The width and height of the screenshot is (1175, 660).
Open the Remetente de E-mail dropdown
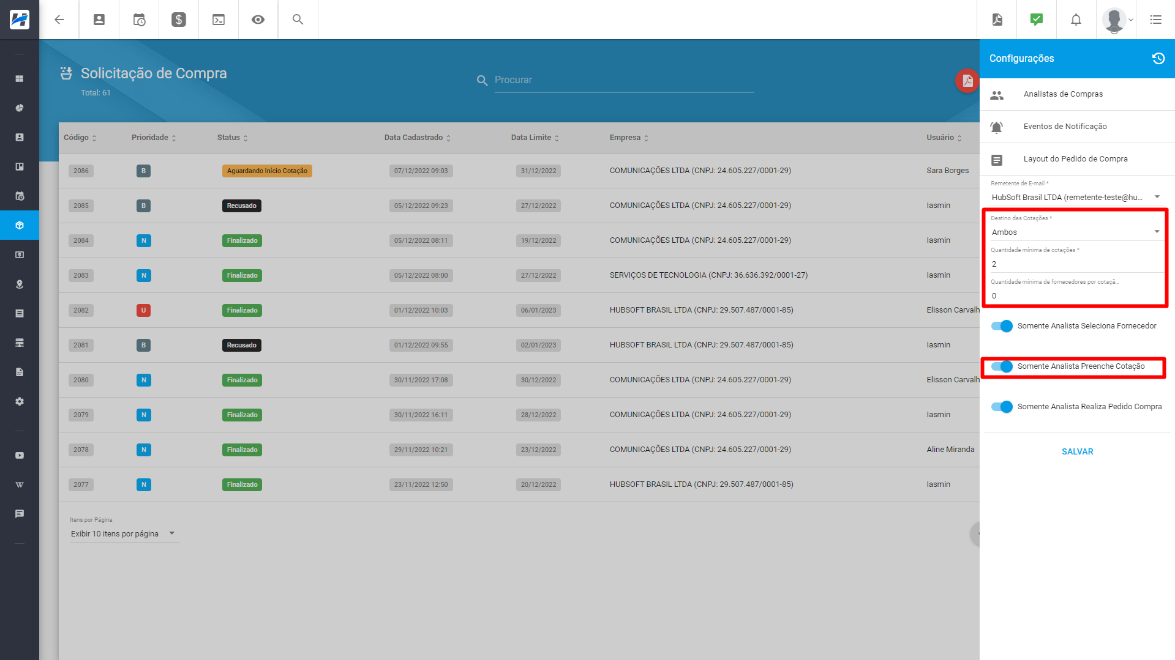point(1075,198)
